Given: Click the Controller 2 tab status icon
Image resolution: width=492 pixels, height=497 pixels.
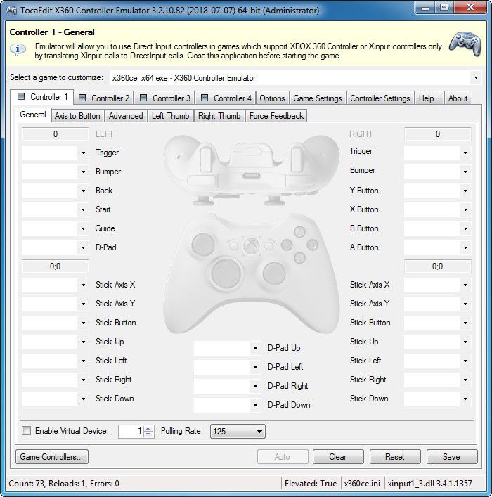Looking at the screenshot, I should click(x=82, y=98).
